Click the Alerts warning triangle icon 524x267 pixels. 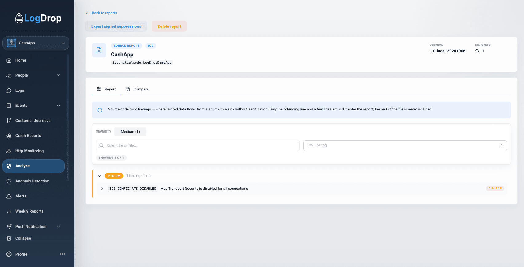[x=9, y=196]
